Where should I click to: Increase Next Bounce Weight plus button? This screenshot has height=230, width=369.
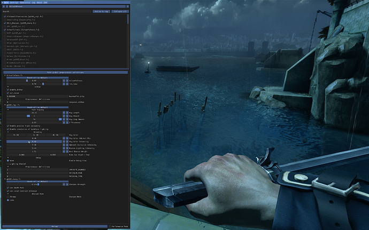[x=67, y=152]
